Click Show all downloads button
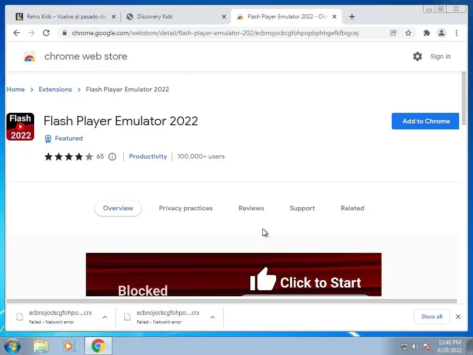 point(432,317)
